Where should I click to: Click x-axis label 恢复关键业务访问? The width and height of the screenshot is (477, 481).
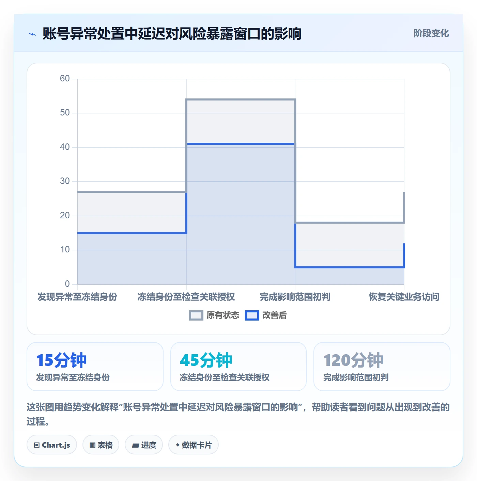404,297
